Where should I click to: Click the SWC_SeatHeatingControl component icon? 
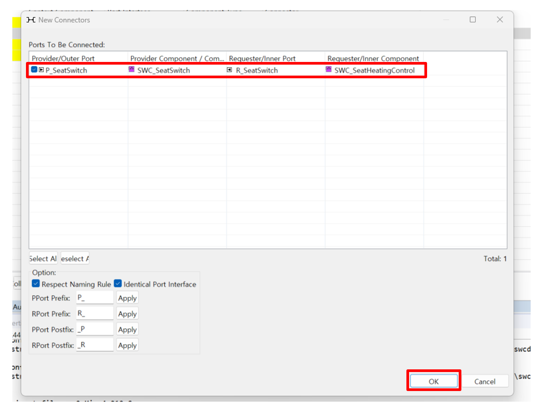click(329, 70)
